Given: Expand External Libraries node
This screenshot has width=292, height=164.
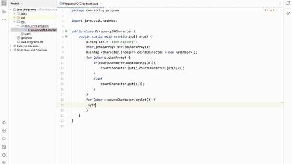Looking at the screenshot, I should click(11, 46).
